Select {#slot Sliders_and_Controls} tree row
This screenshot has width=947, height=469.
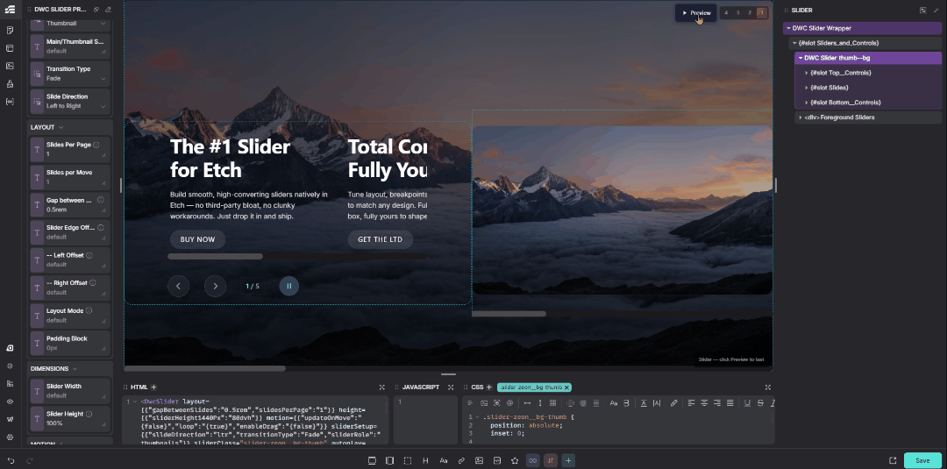click(865, 44)
